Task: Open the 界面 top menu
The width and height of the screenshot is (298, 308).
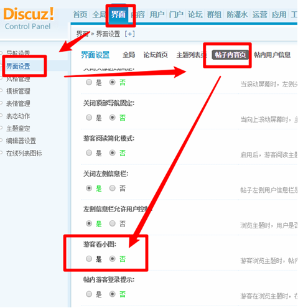Action: (x=118, y=15)
